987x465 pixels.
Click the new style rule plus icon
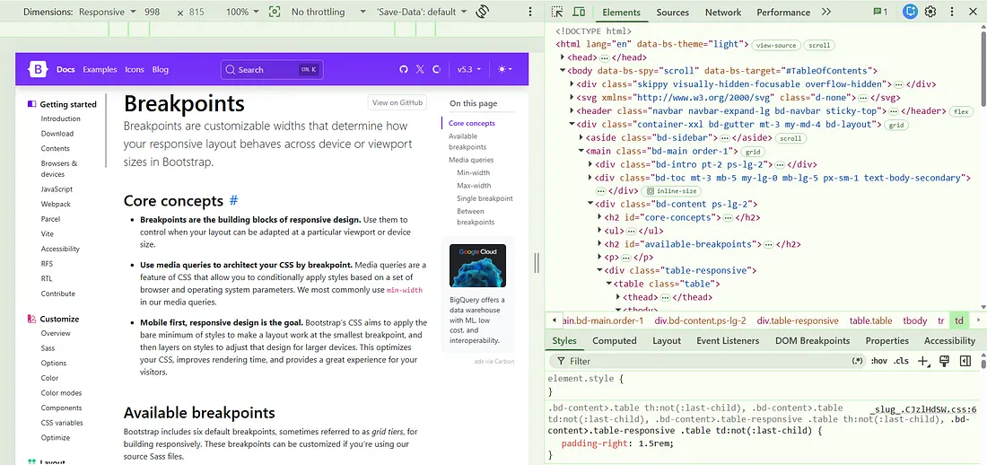point(923,361)
